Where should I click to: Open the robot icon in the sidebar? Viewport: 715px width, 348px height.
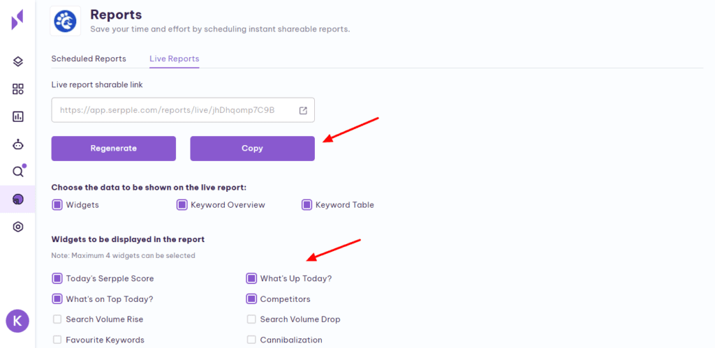pos(18,144)
